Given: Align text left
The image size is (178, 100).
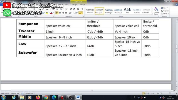Looking at the screenshot, I should pyautogui.click(x=57, y=13).
